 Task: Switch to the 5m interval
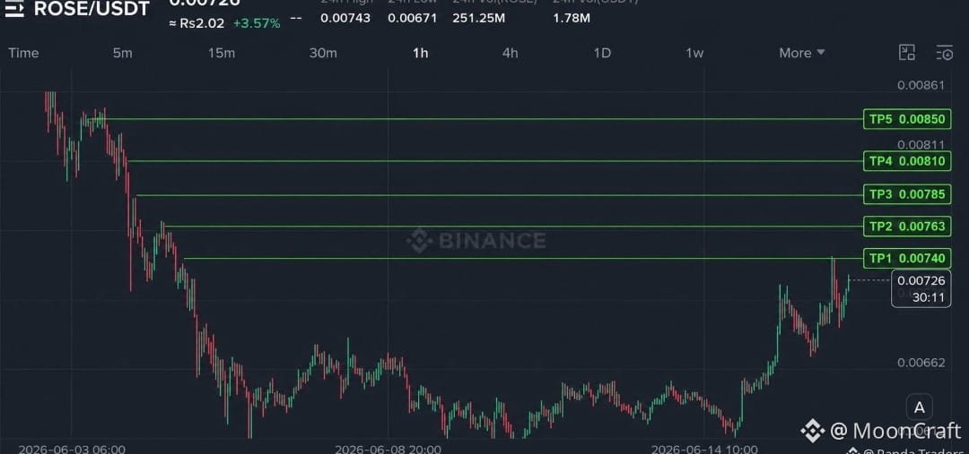(122, 53)
